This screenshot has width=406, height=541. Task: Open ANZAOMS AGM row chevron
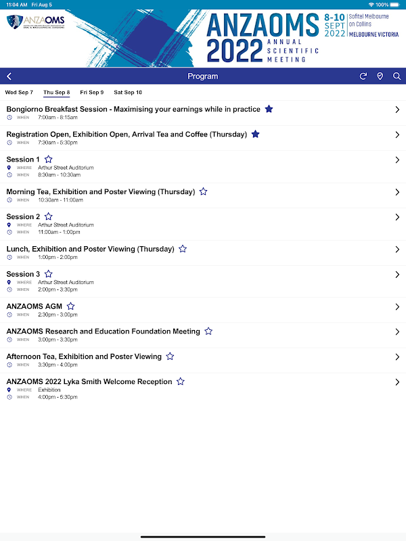tap(397, 307)
